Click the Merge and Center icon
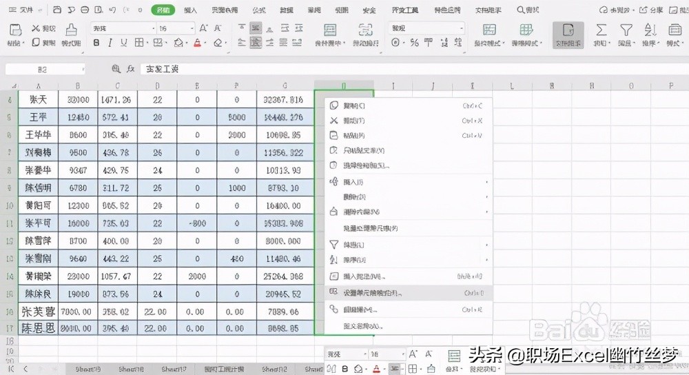The height and width of the screenshot is (375, 689). [330, 30]
